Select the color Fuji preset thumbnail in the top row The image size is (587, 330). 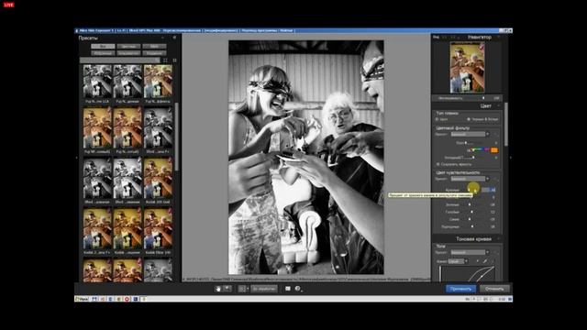(158, 82)
